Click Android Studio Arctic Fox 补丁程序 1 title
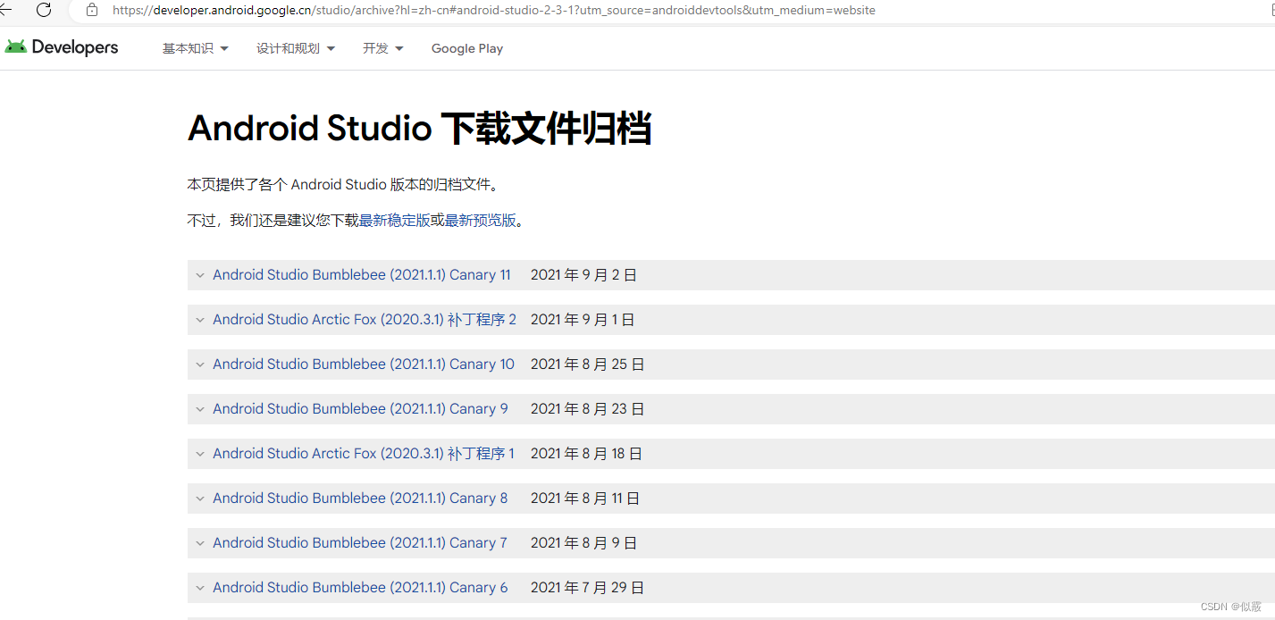 tap(364, 454)
